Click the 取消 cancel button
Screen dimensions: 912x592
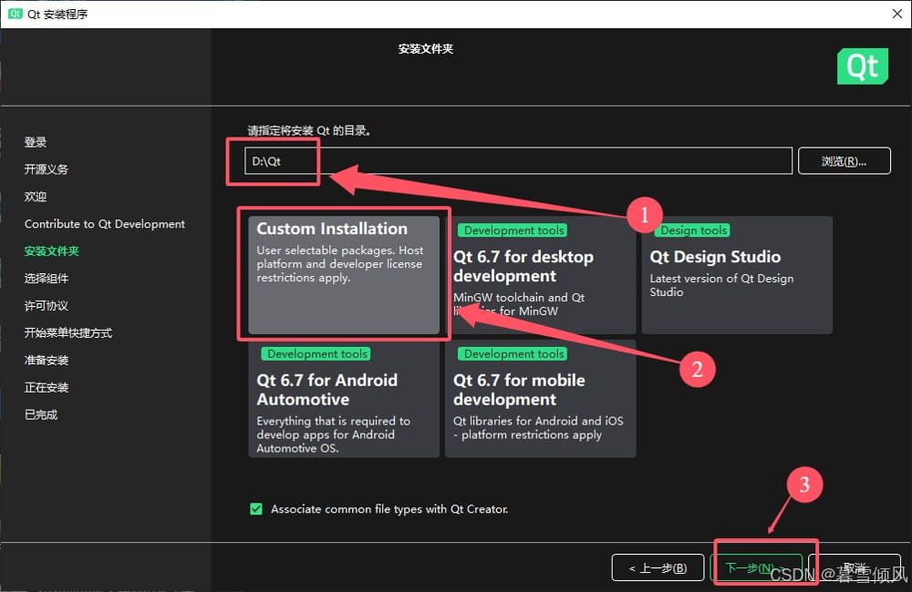pyautogui.click(x=855, y=567)
